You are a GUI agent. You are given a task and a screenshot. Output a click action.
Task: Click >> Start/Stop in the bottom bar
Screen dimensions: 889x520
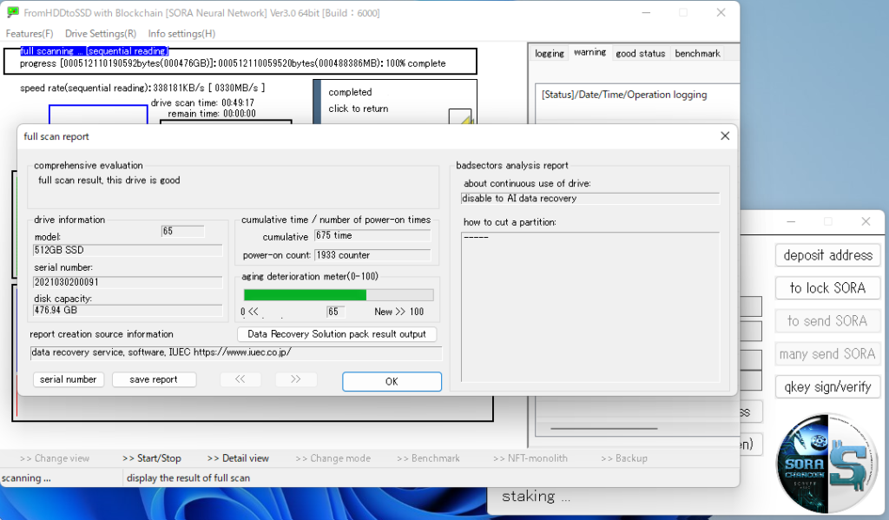(152, 458)
